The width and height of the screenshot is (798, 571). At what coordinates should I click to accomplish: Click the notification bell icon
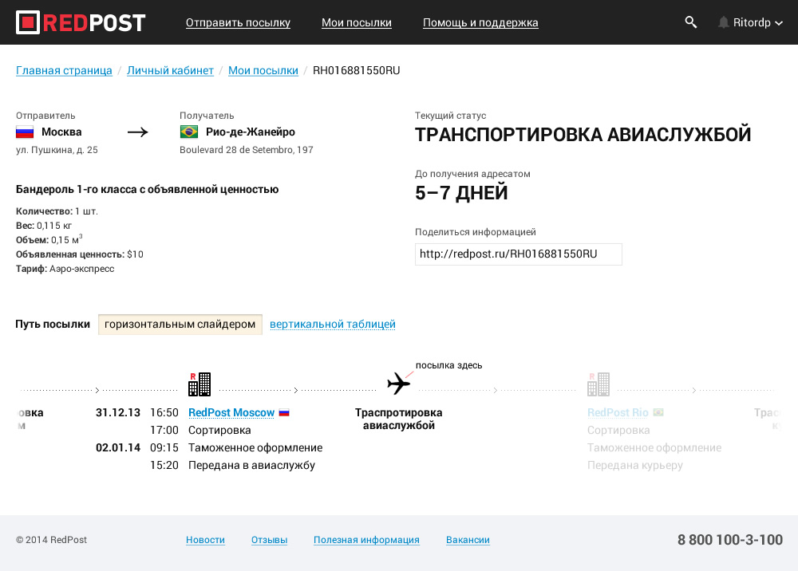pyautogui.click(x=724, y=22)
